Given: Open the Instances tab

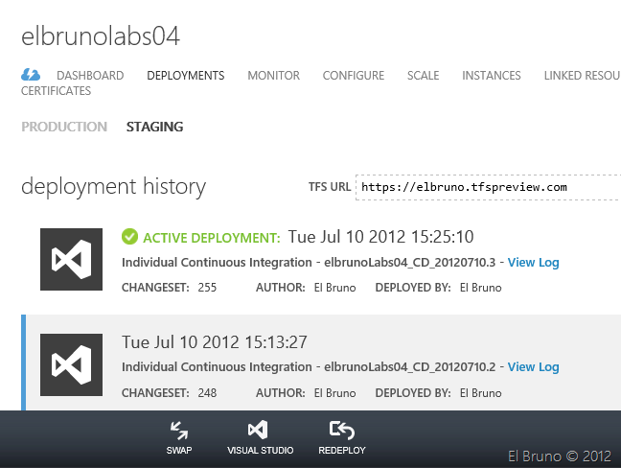Looking at the screenshot, I should pyautogui.click(x=491, y=76).
